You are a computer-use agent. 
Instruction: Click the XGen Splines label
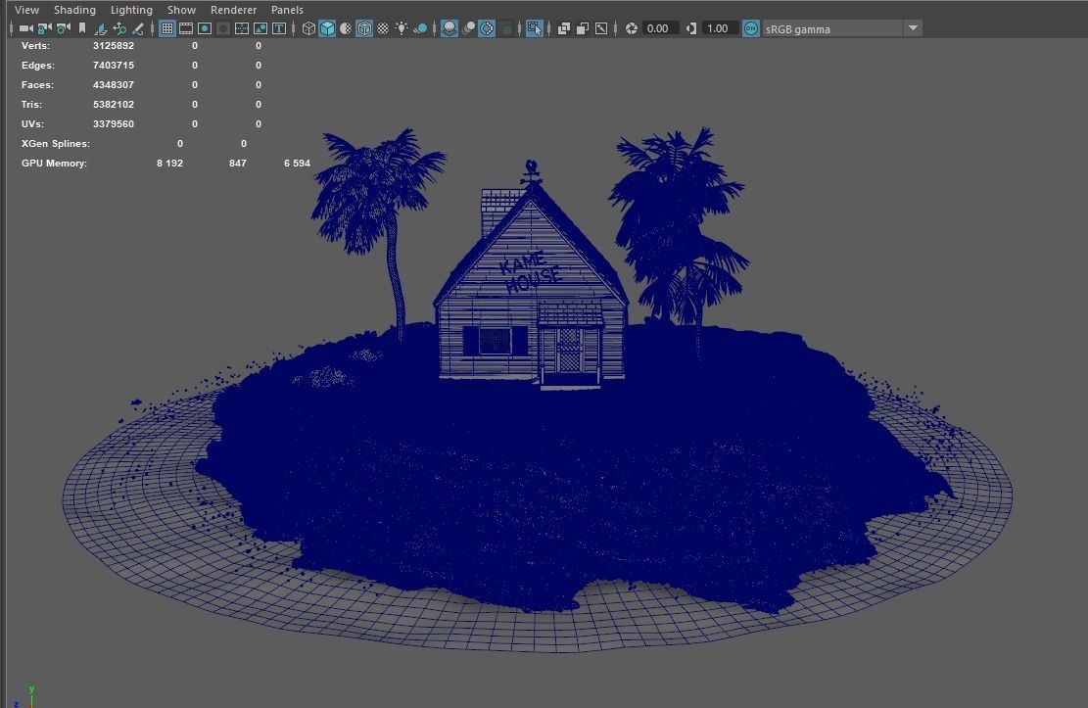pyautogui.click(x=56, y=144)
